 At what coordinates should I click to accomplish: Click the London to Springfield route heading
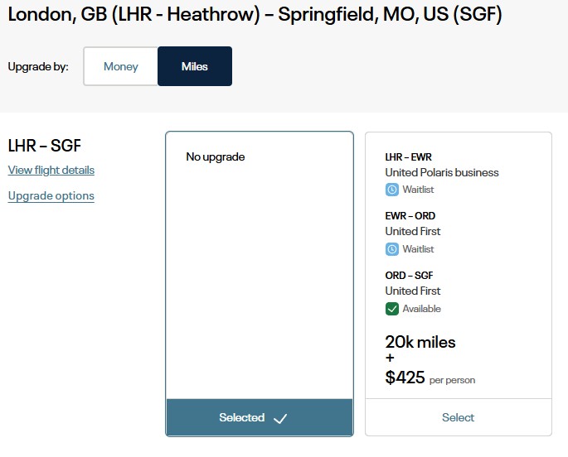(x=255, y=15)
